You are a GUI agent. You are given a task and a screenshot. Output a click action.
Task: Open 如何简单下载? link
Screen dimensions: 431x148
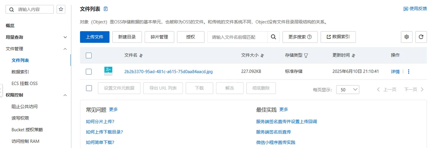pos(100,142)
